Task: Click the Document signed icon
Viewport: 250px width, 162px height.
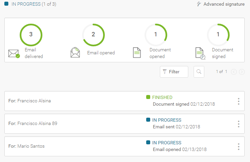Action: click(x=200, y=53)
